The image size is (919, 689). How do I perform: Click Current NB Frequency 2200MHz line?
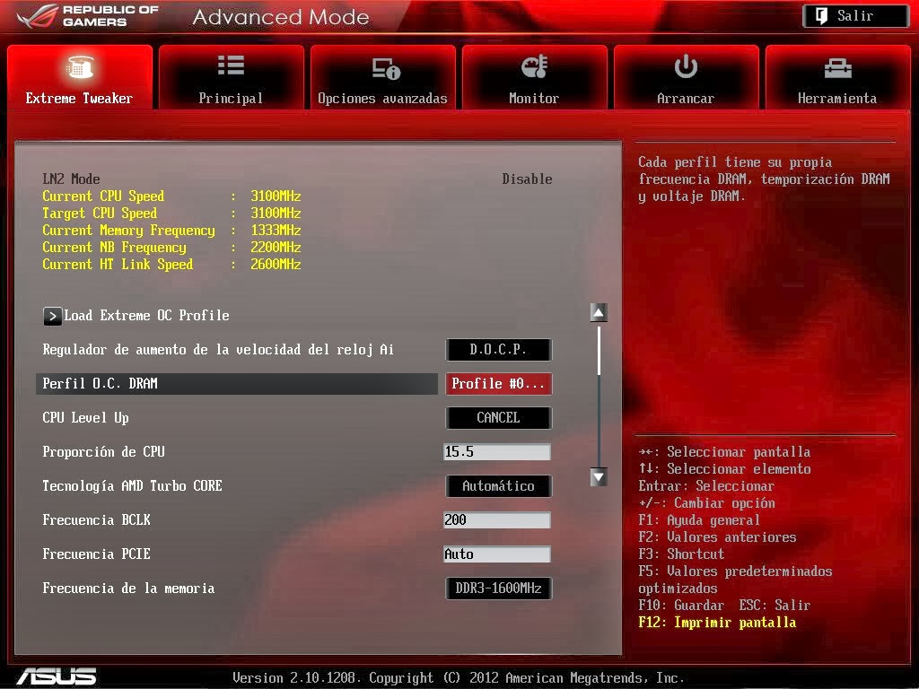[171, 248]
